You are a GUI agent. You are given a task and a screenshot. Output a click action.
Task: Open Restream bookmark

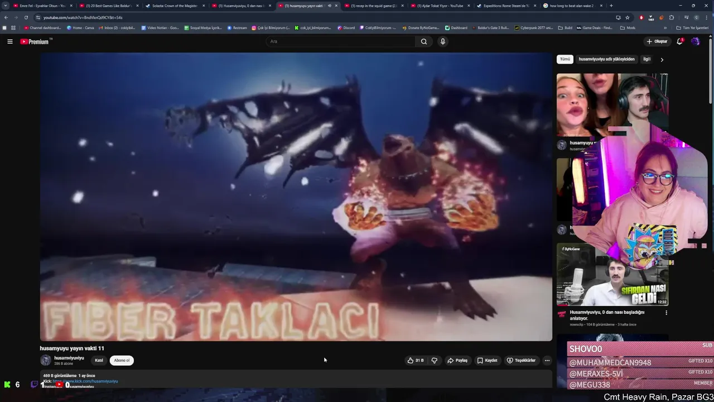point(237,27)
